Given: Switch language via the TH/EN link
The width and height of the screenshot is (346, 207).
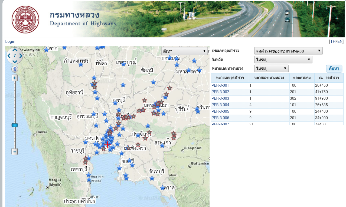Looking at the screenshot, I should [336, 41].
